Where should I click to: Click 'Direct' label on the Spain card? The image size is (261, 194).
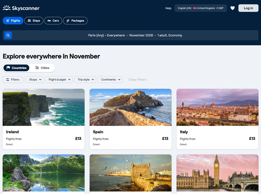96,144
